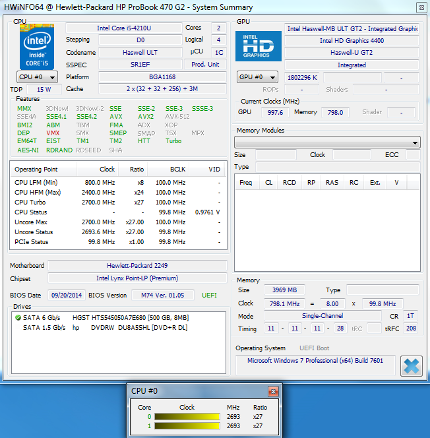The image size is (430, 438).
Task: Select the Uncore Max row
Action: 119,222
